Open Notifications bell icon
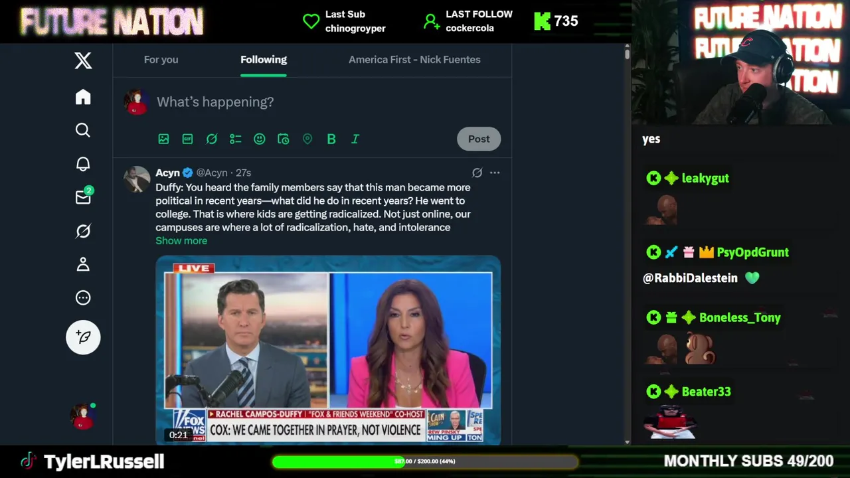The image size is (850, 478). click(x=83, y=164)
